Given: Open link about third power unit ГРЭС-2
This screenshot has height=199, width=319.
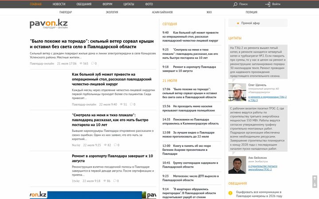Looking at the screenshot, I should coord(263,168).
